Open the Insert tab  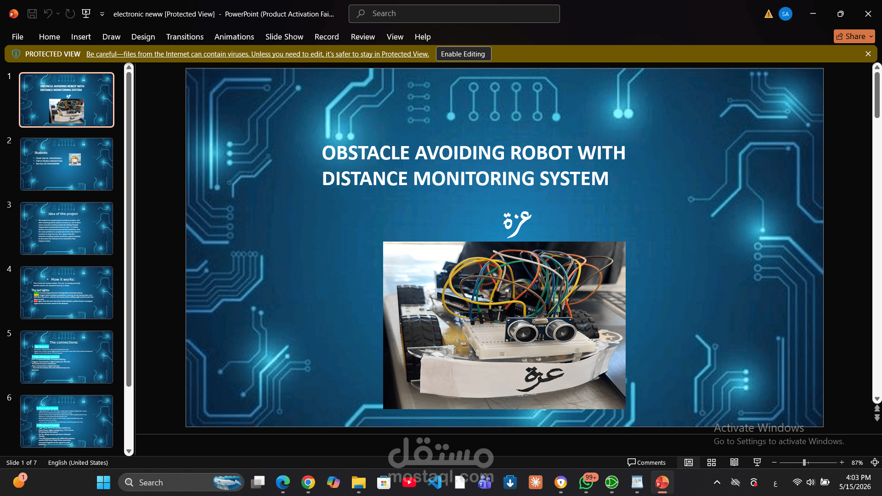[81, 37]
